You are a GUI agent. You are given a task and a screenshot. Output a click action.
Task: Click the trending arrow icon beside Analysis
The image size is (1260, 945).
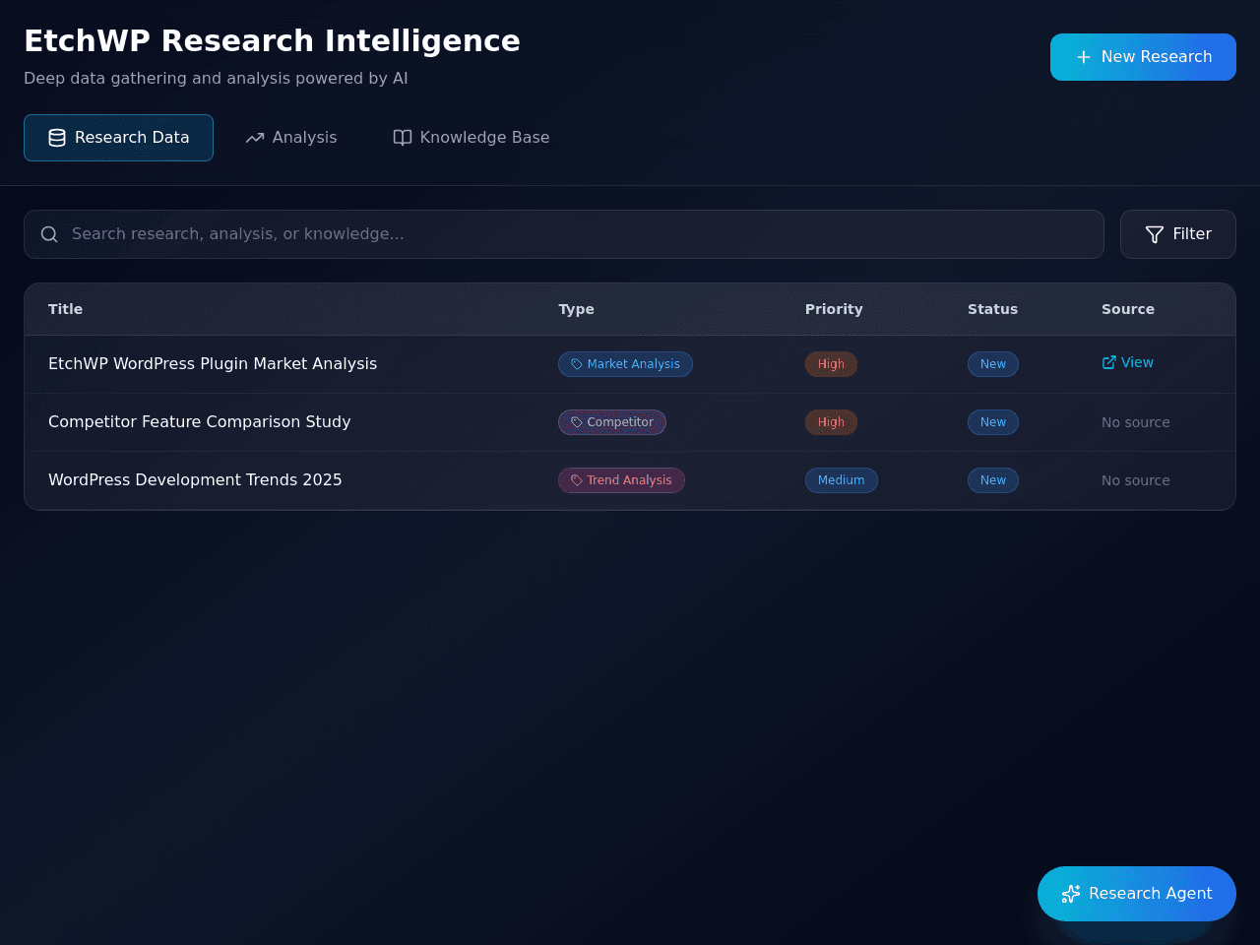coord(255,138)
